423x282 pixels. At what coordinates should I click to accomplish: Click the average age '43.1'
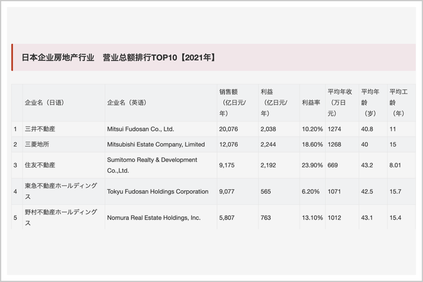click(367, 218)
